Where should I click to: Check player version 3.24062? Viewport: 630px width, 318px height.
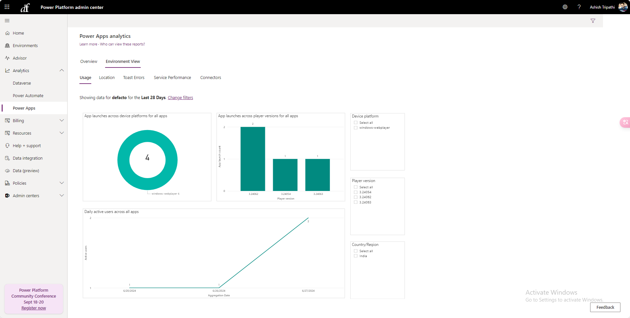tap(356, 197)
